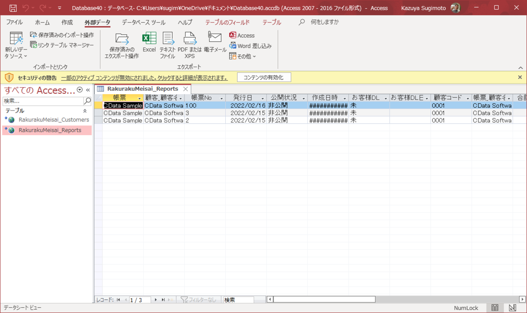Click the record 検索 box

tap(238, 300)
